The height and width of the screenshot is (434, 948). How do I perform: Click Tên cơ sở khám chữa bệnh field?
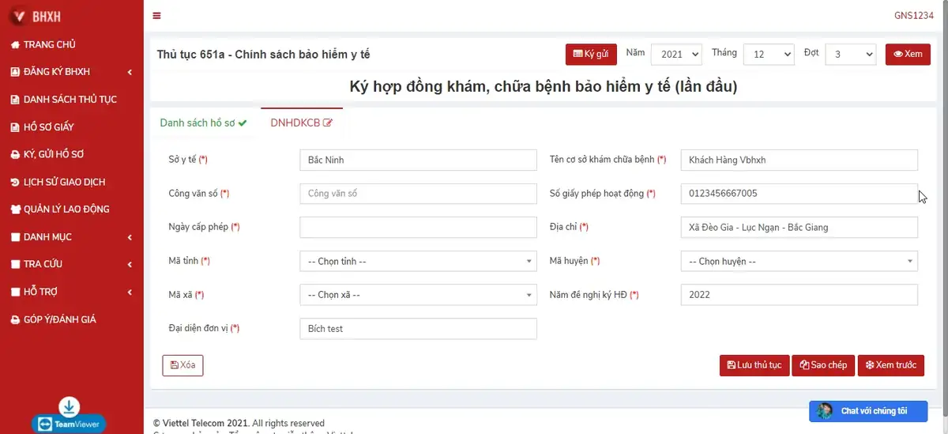click(x=799, y=160)
